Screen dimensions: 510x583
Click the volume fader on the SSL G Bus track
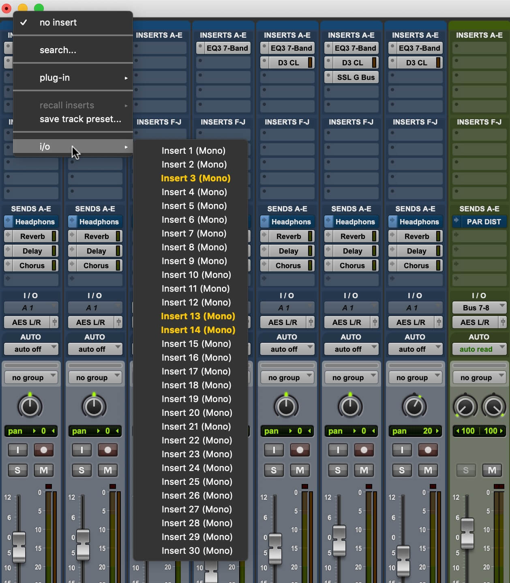point(339,540)
